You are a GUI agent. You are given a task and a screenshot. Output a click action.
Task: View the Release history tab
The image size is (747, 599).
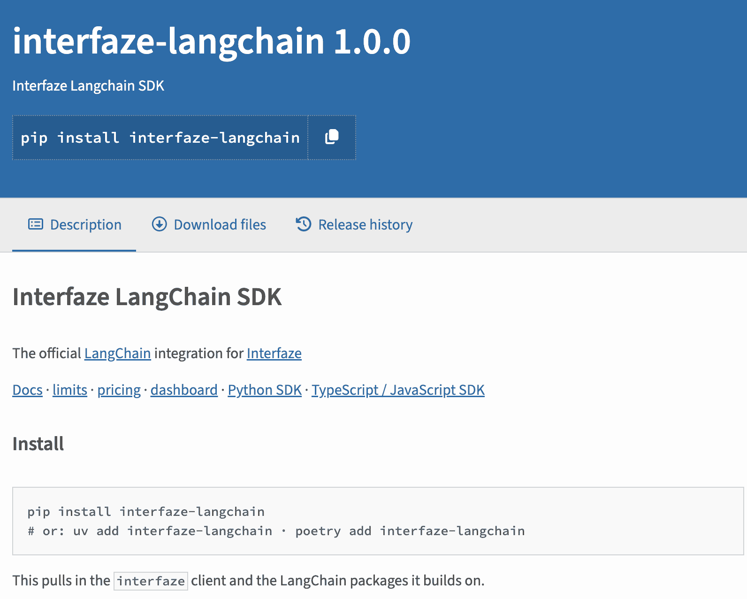354,225
